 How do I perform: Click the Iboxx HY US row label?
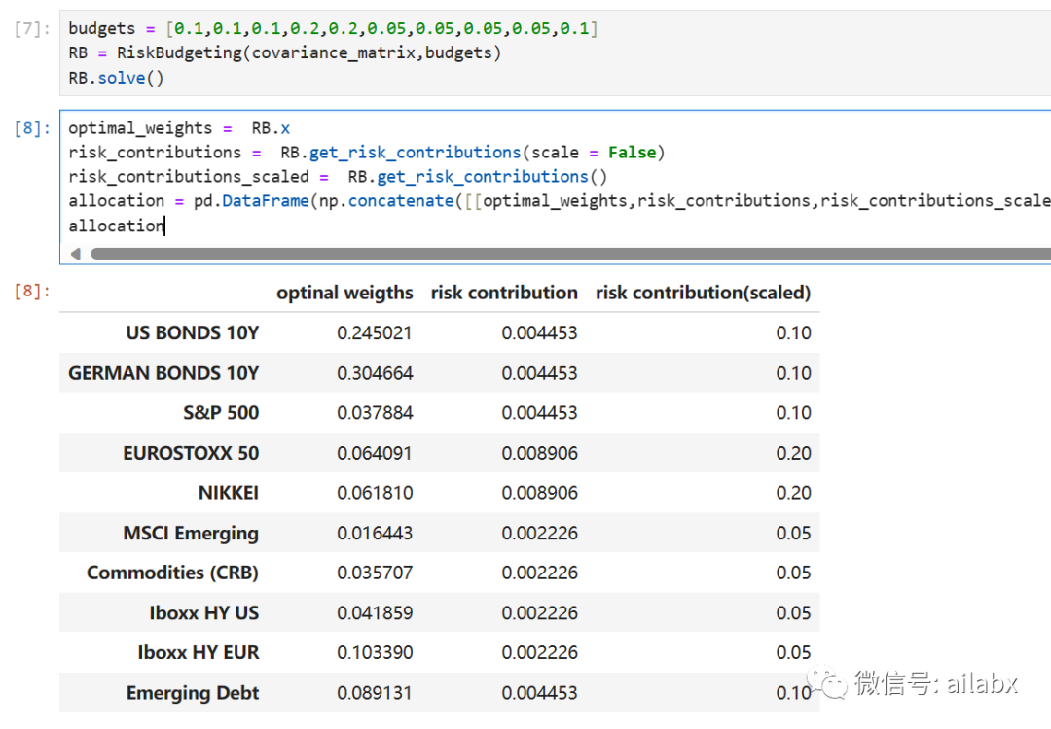[x=203, y=613]
